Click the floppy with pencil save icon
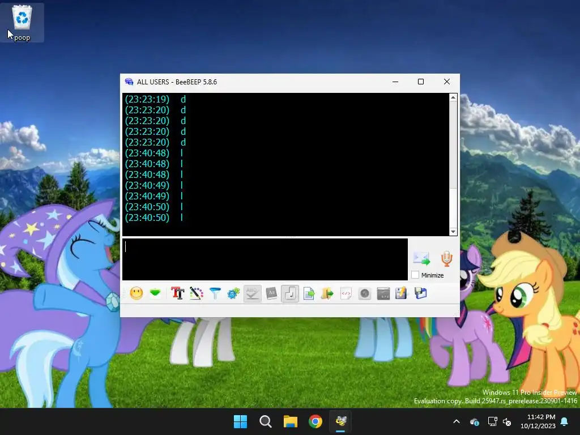The image size is (580, 435). coord(402,294)
